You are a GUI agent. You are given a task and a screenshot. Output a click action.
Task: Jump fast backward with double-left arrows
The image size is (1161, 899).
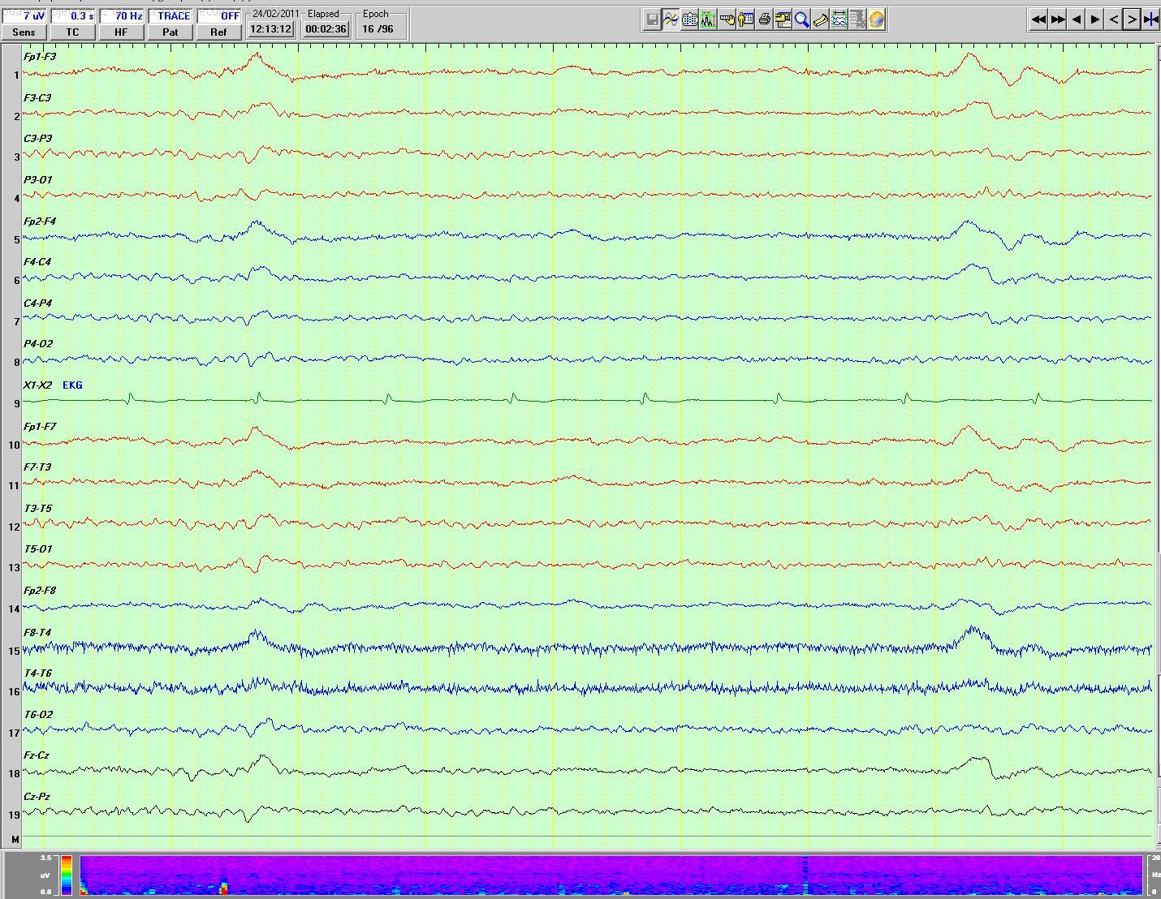click(1038, 20)
